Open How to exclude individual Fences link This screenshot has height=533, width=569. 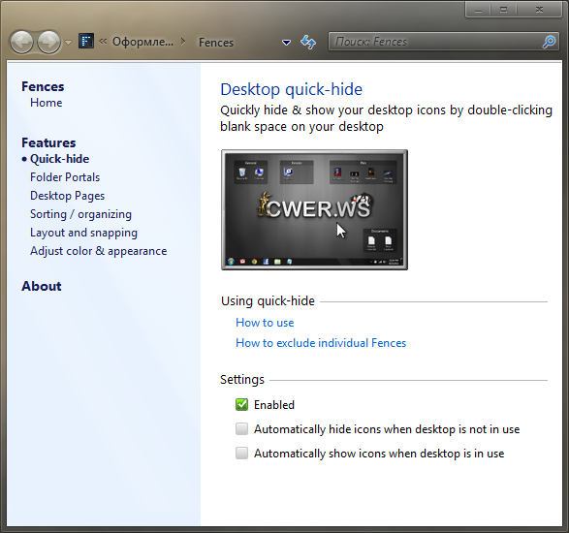pos(321,343)
